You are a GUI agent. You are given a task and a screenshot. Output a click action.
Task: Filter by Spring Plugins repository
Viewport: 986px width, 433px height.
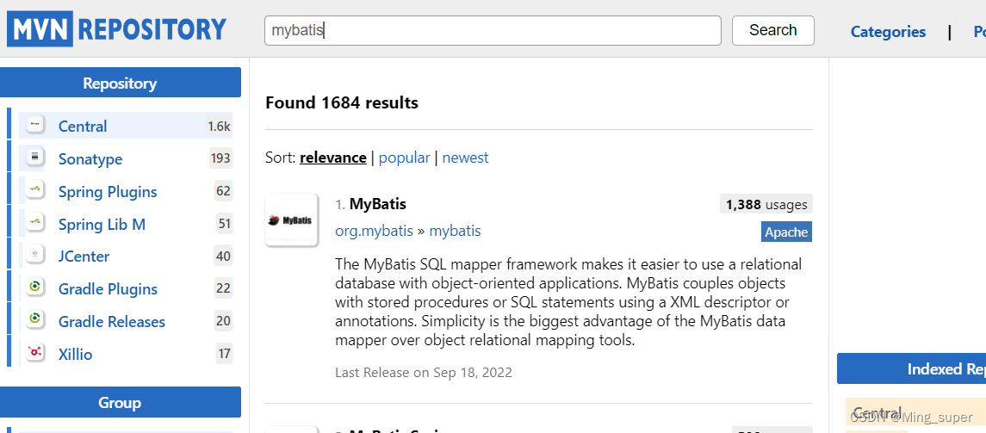click(x=108, y=192)
